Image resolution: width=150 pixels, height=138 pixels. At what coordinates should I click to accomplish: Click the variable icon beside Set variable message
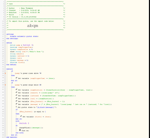click(x=17, y=104)
